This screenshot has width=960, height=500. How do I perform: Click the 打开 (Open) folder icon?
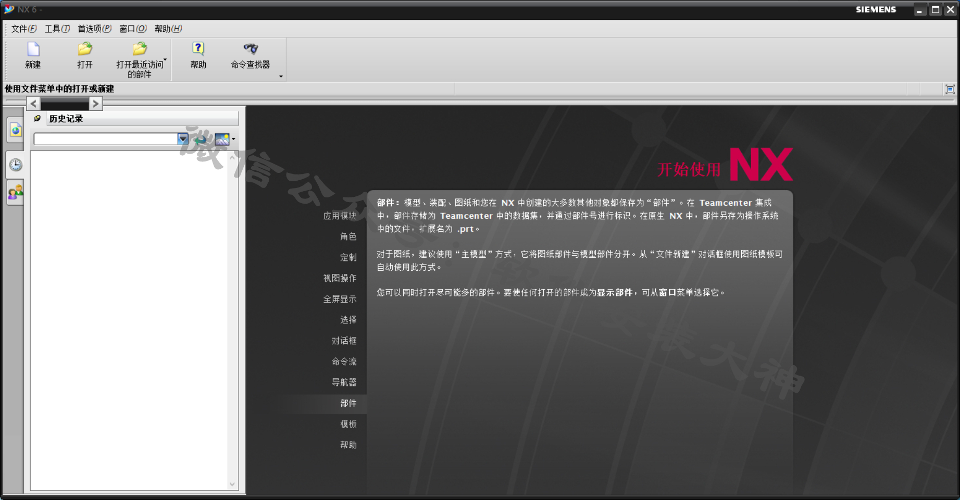85,49
